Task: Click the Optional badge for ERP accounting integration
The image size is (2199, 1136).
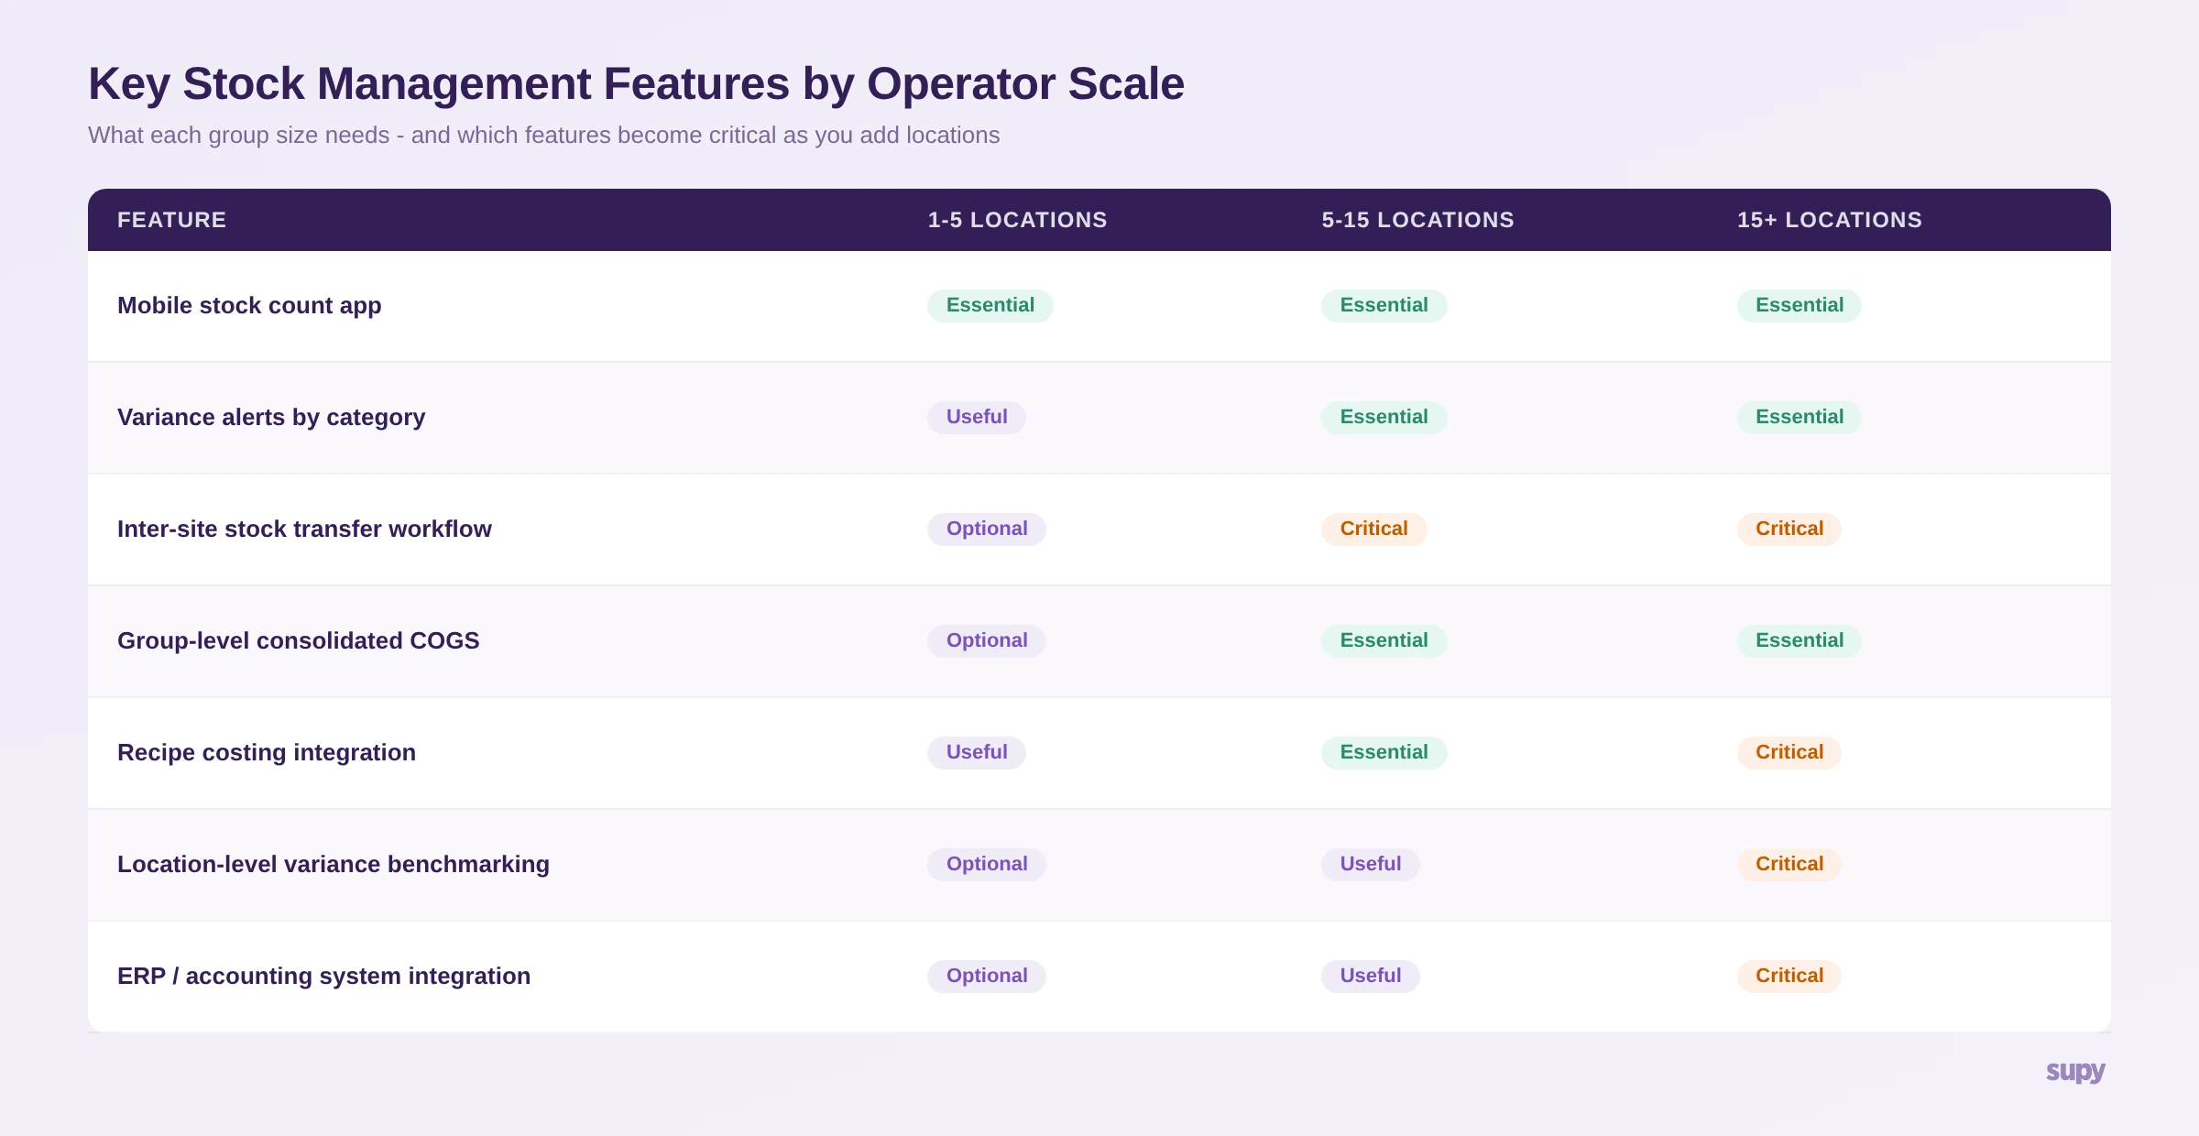Action: tap(986, 976)
